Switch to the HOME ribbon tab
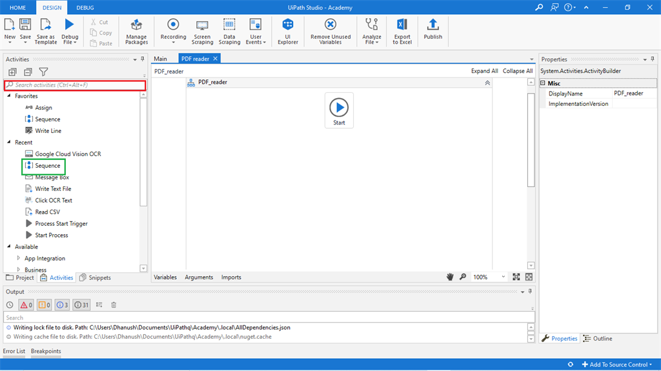 click(17, 8)
